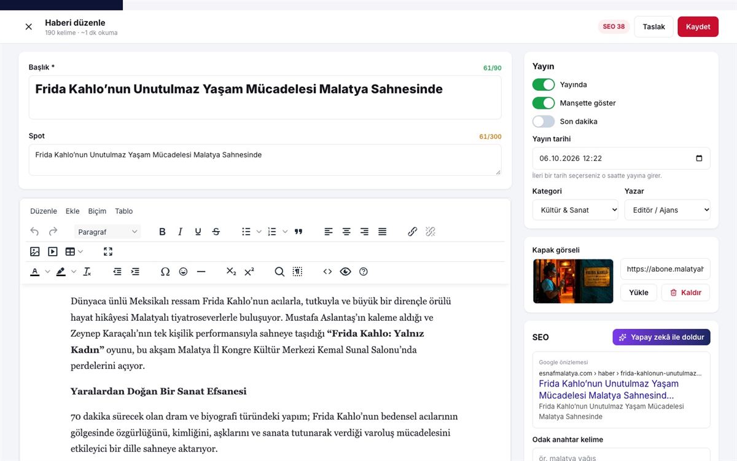
Task: Preview the article with the eye icon
Action: point(345,272)
